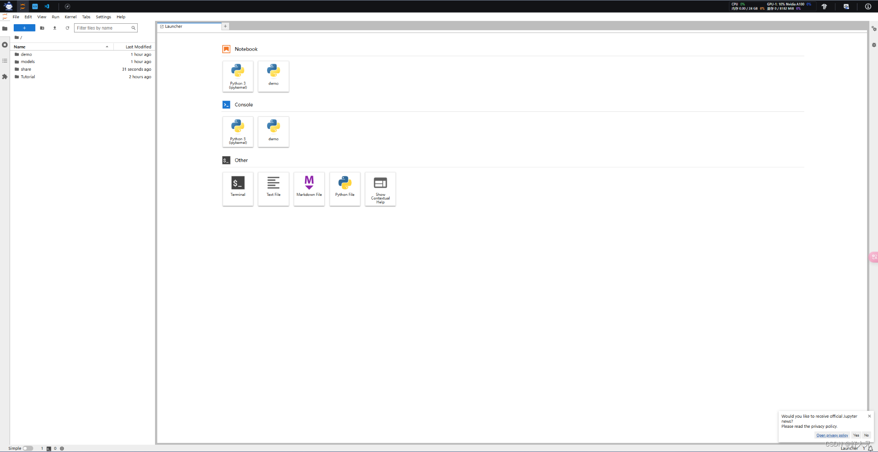878x452 pixels.
Task: Click the avatar logo at top left
Action: [8, 6]
